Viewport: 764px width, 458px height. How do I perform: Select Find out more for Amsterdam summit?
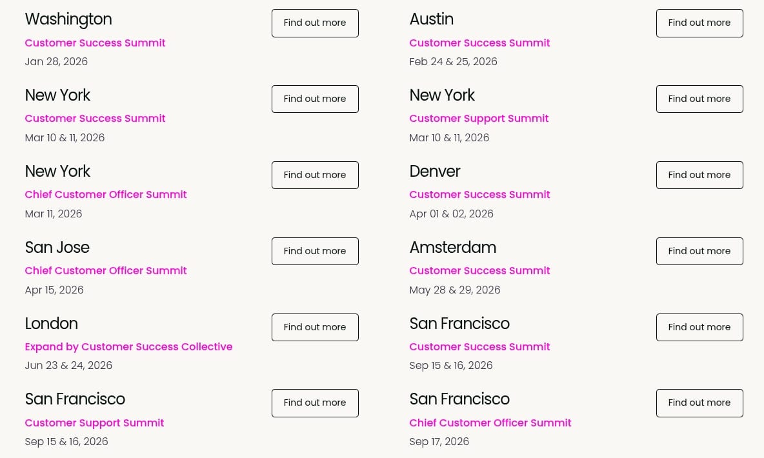click(x=699, y=252)
